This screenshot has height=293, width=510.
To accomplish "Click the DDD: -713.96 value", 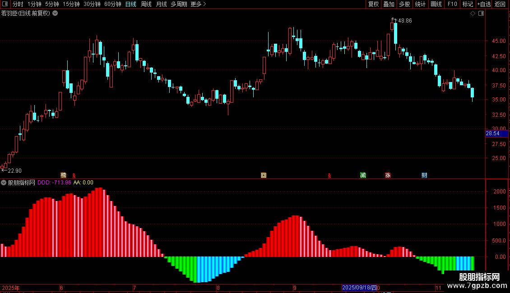I will point(54,183).
